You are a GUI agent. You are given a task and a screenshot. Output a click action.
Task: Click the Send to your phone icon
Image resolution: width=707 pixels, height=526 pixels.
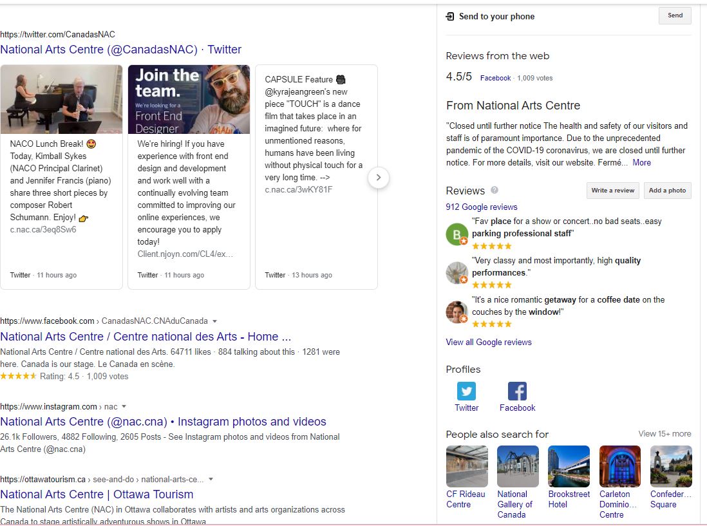pos(450,17)
